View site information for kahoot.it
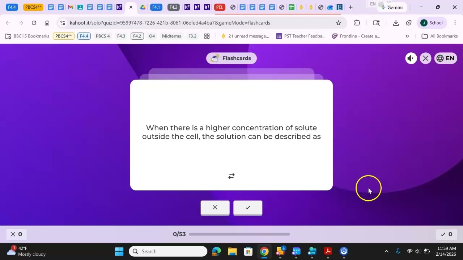463x260 pixels. (63, 23)
